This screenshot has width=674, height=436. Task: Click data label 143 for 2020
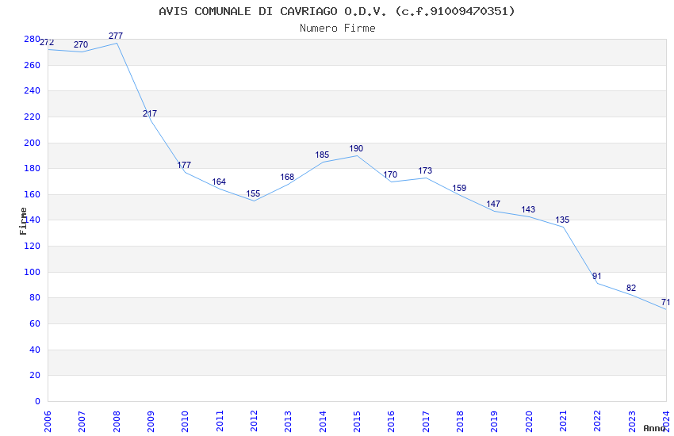528,210
